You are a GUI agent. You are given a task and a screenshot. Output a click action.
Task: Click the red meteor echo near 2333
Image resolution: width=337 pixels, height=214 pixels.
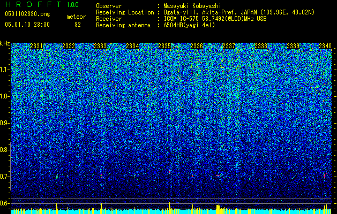click(x=101, y=174)
